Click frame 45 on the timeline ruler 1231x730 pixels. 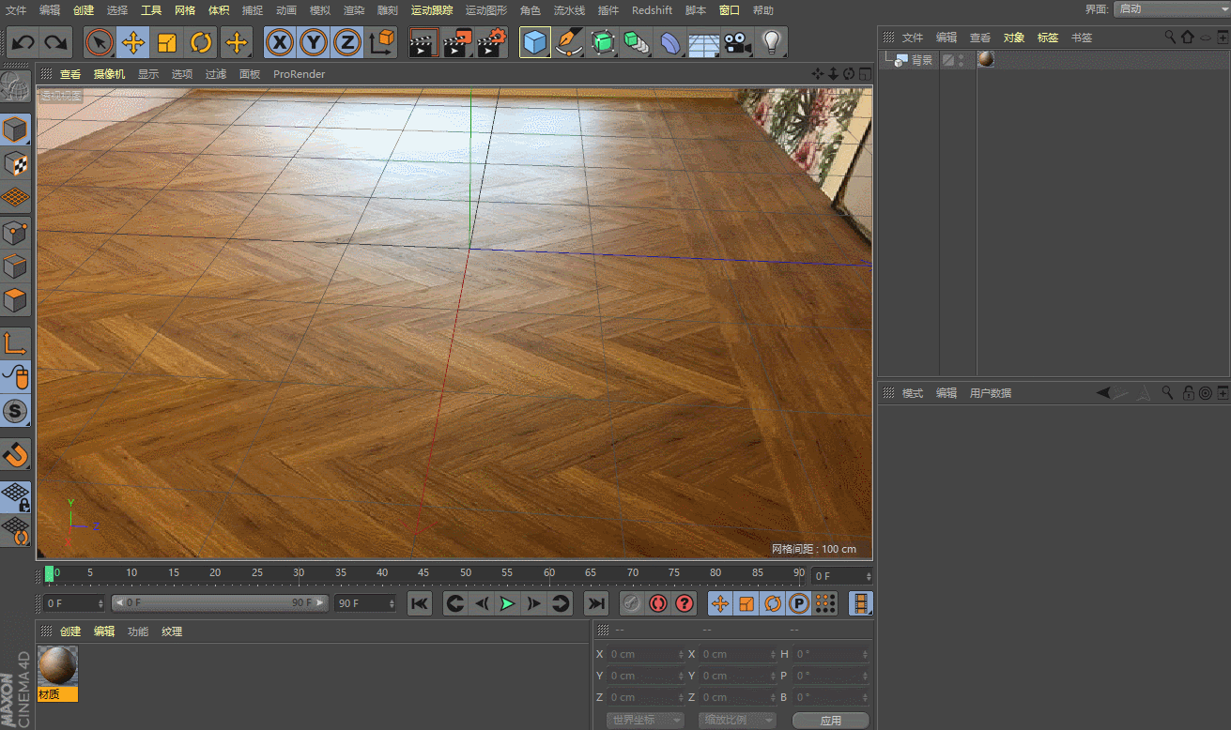[423, 573]
